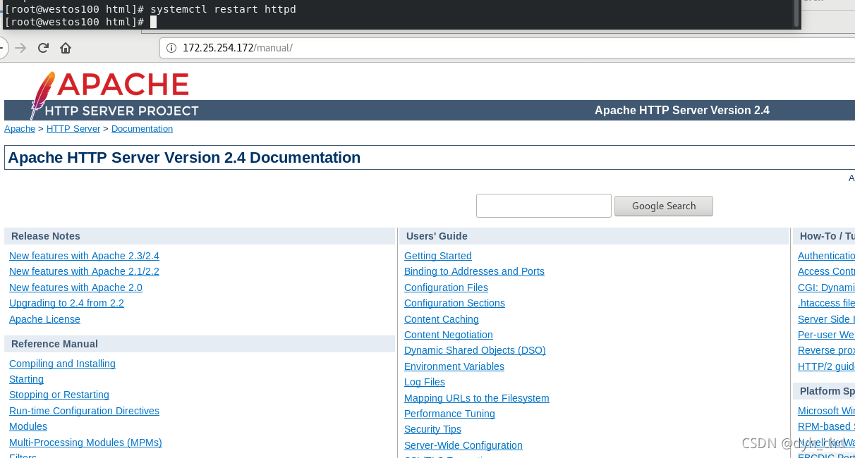Open the Starting link

26,379
